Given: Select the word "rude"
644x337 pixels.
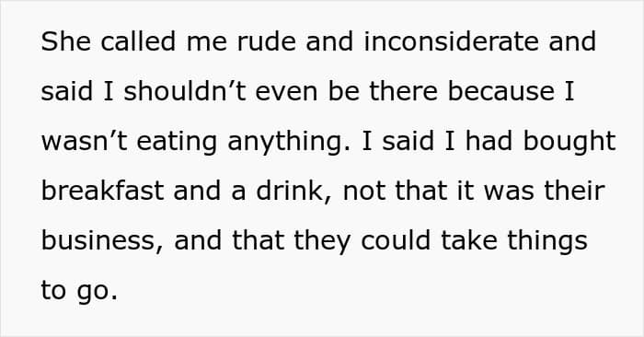Looking at the screenshot, I should (266, 41).
